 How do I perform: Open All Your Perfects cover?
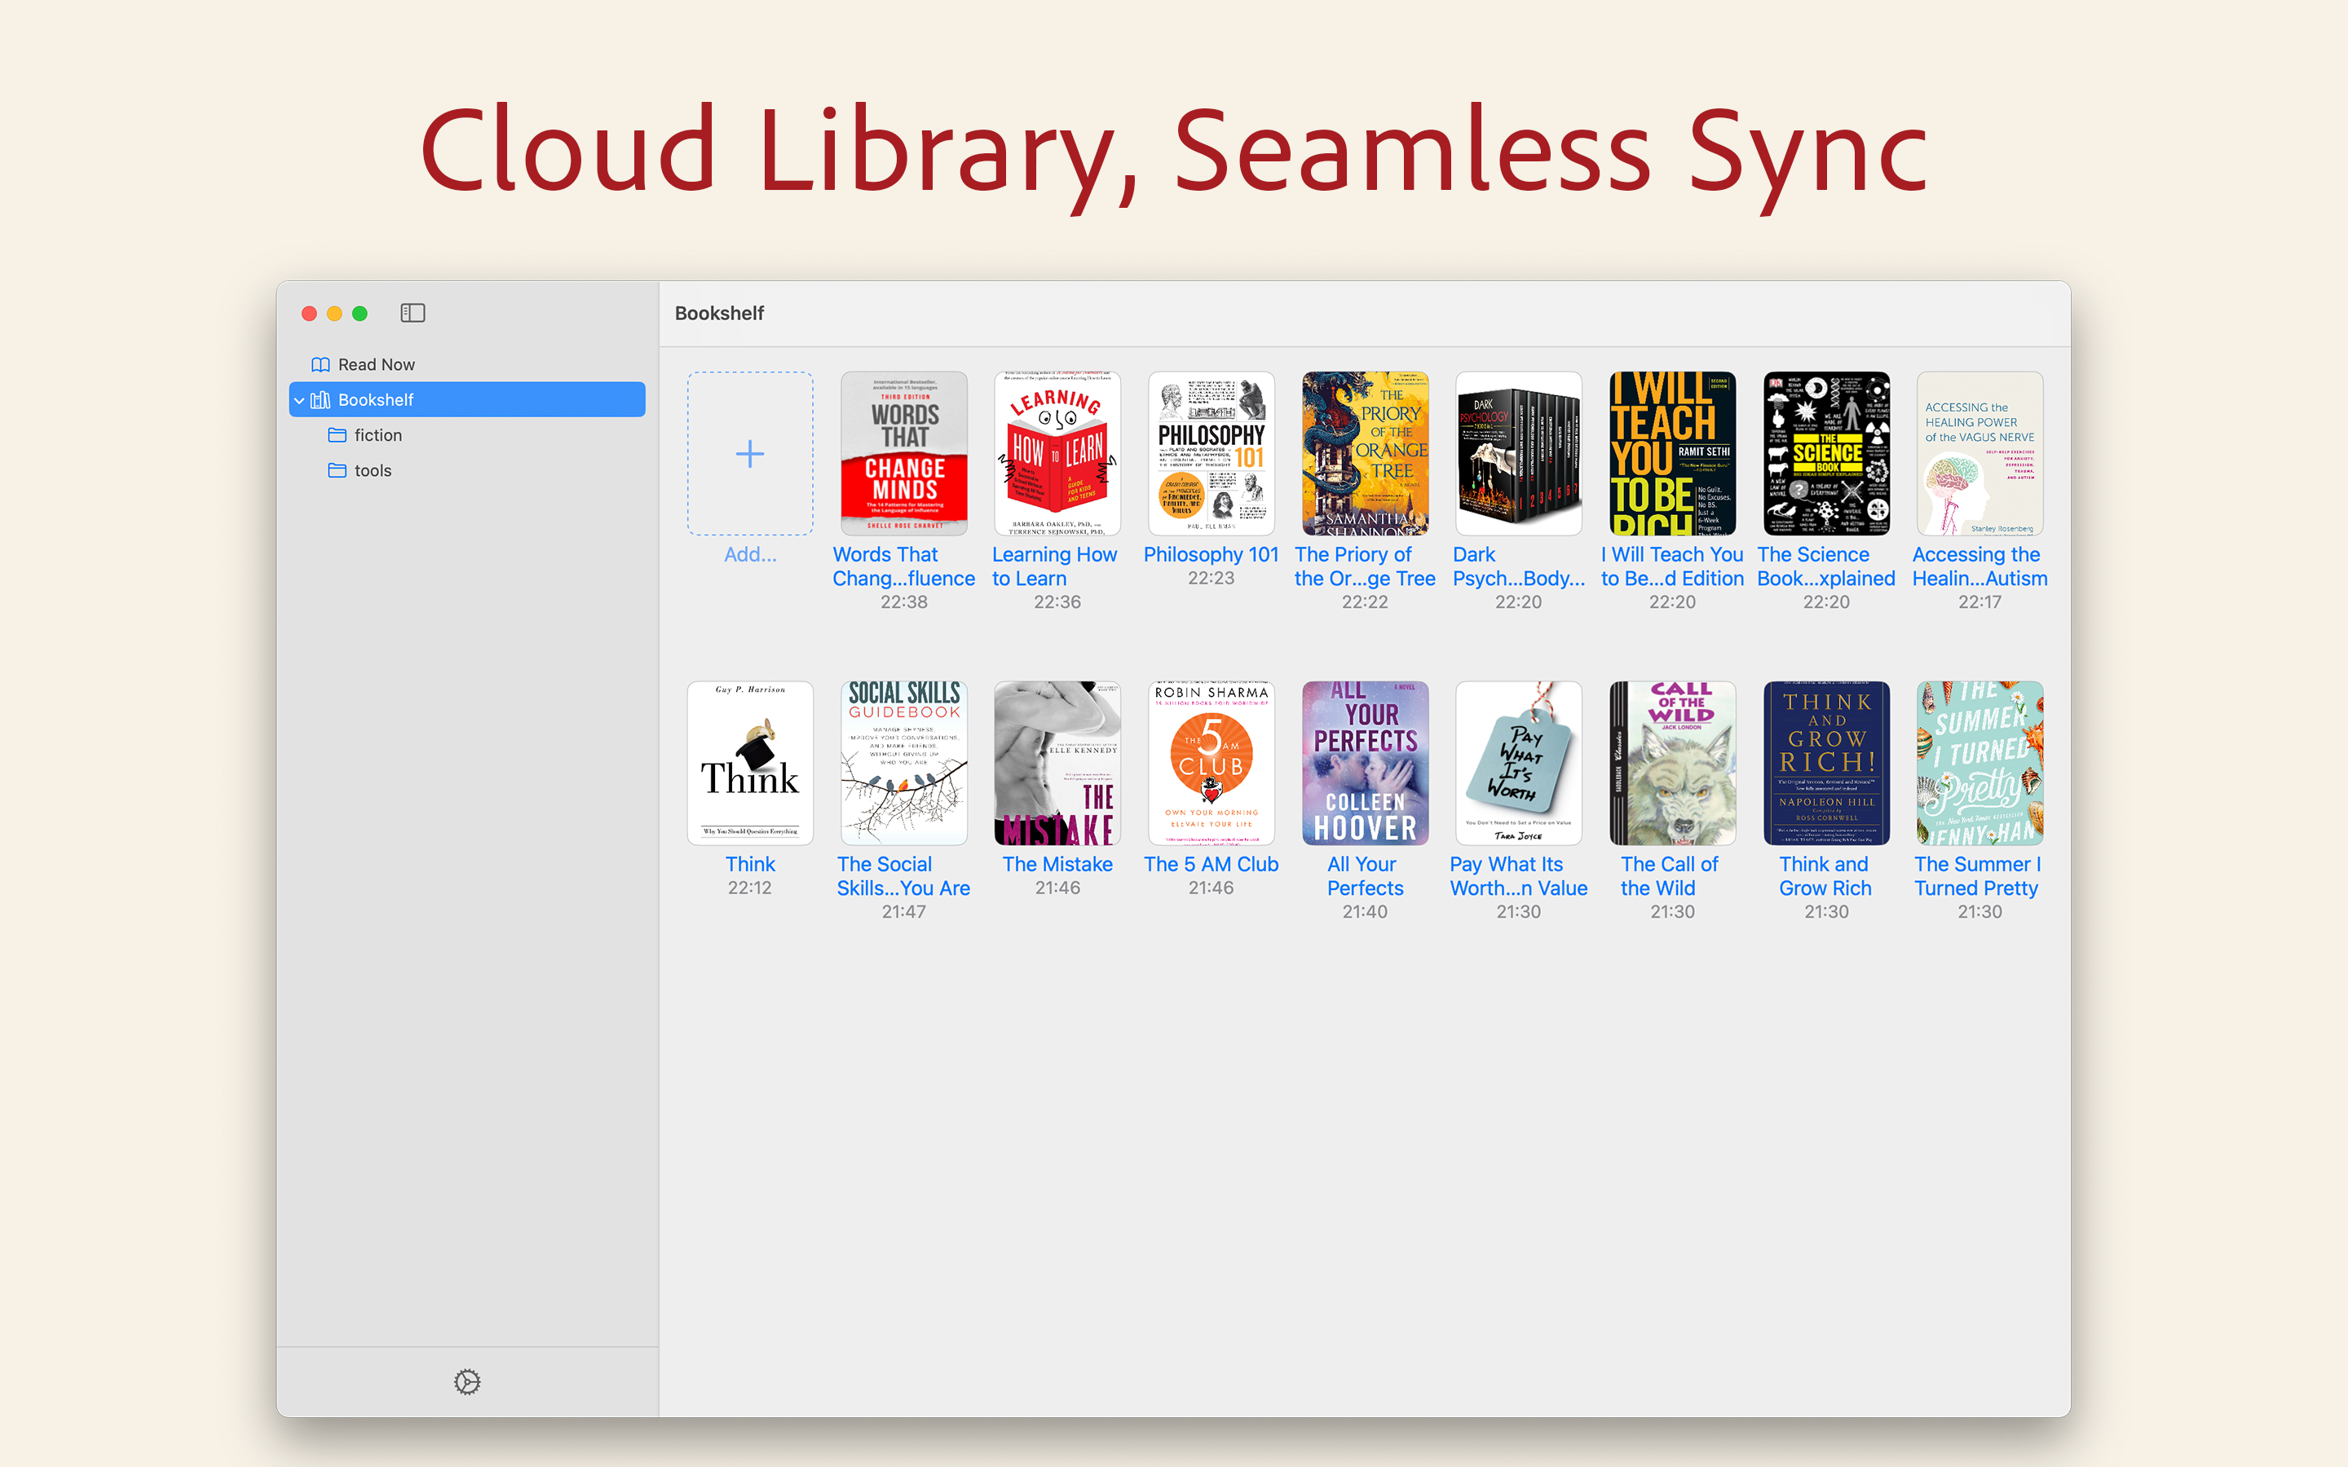point(1364,763)
